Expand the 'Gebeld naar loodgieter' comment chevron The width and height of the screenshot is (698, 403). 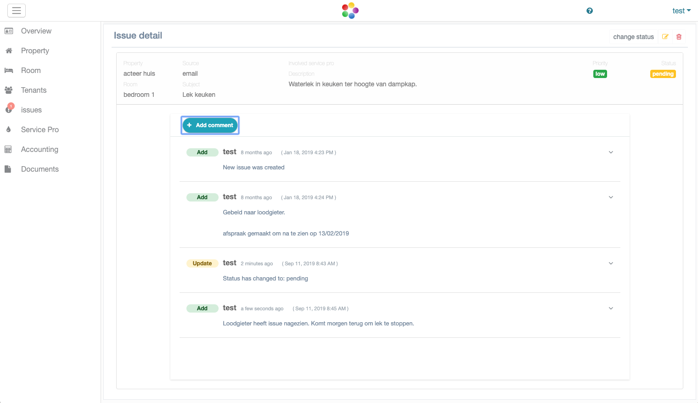coord(611,197)
